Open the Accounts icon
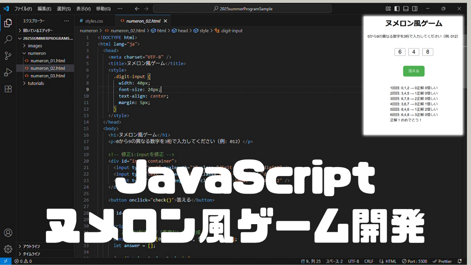471x265 pixels. click(x=8, y=233)
